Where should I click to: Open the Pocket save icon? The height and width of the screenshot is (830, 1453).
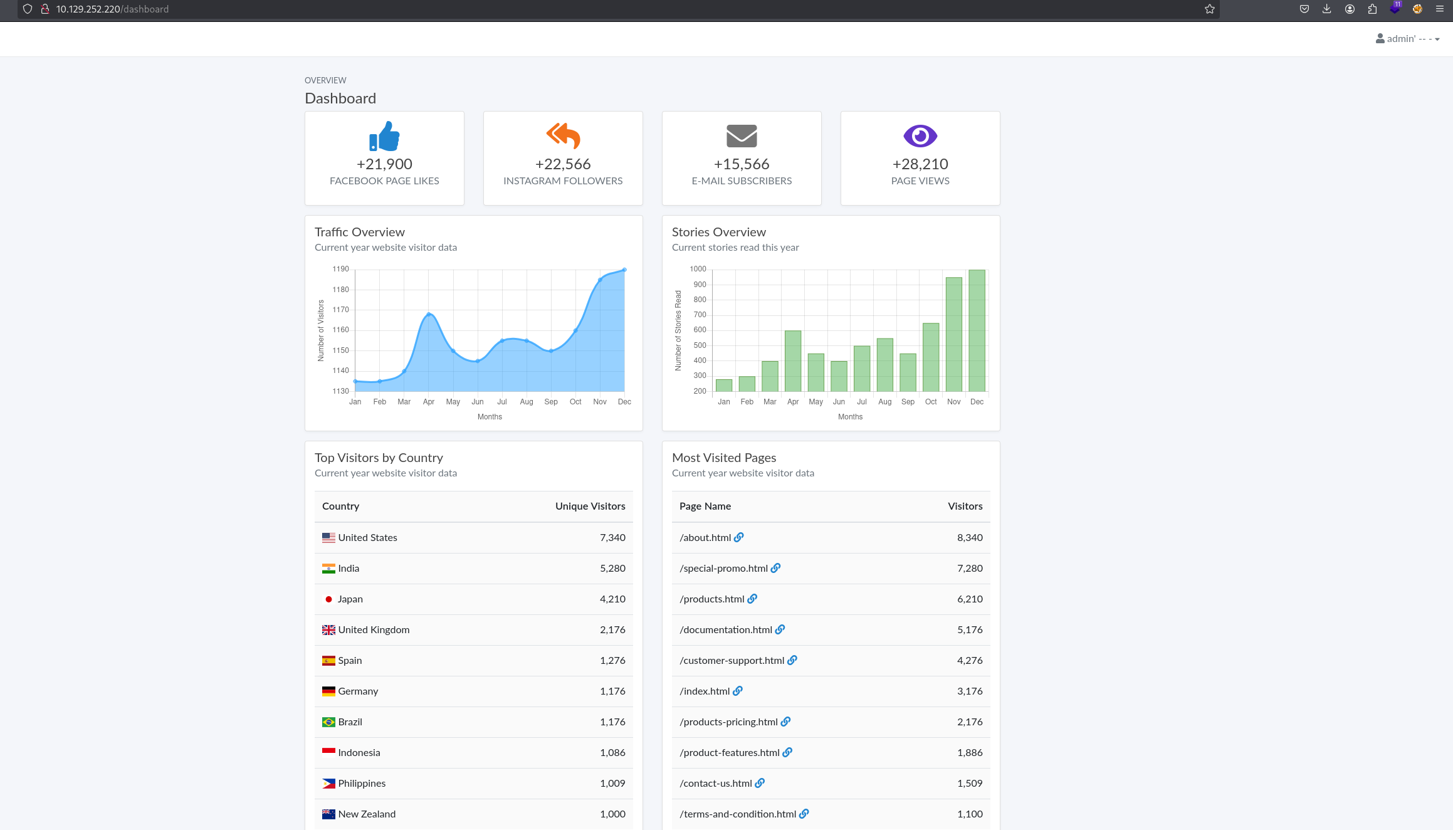tap(1304, 9)
